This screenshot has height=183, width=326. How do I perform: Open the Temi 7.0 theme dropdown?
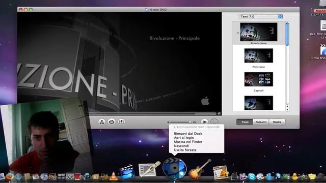click(x=261, y=16)
